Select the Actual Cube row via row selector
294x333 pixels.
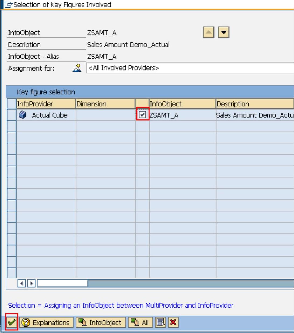click(x=12, y=115)
